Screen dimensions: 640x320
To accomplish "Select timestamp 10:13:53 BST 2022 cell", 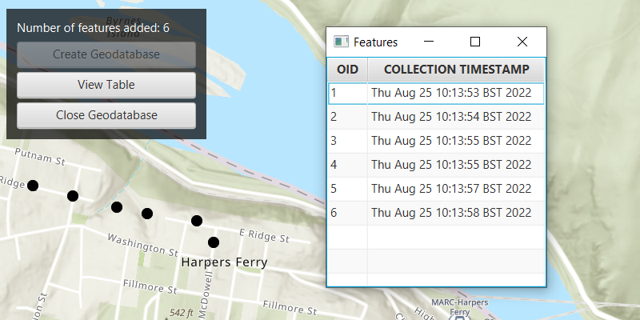I will click(456, 93).
